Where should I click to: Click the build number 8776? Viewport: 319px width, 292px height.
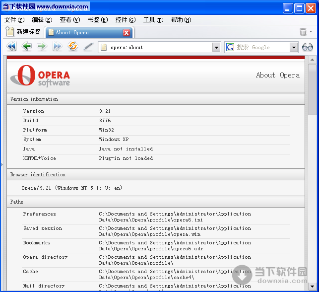pyautogui.click(x=105, y=121)
